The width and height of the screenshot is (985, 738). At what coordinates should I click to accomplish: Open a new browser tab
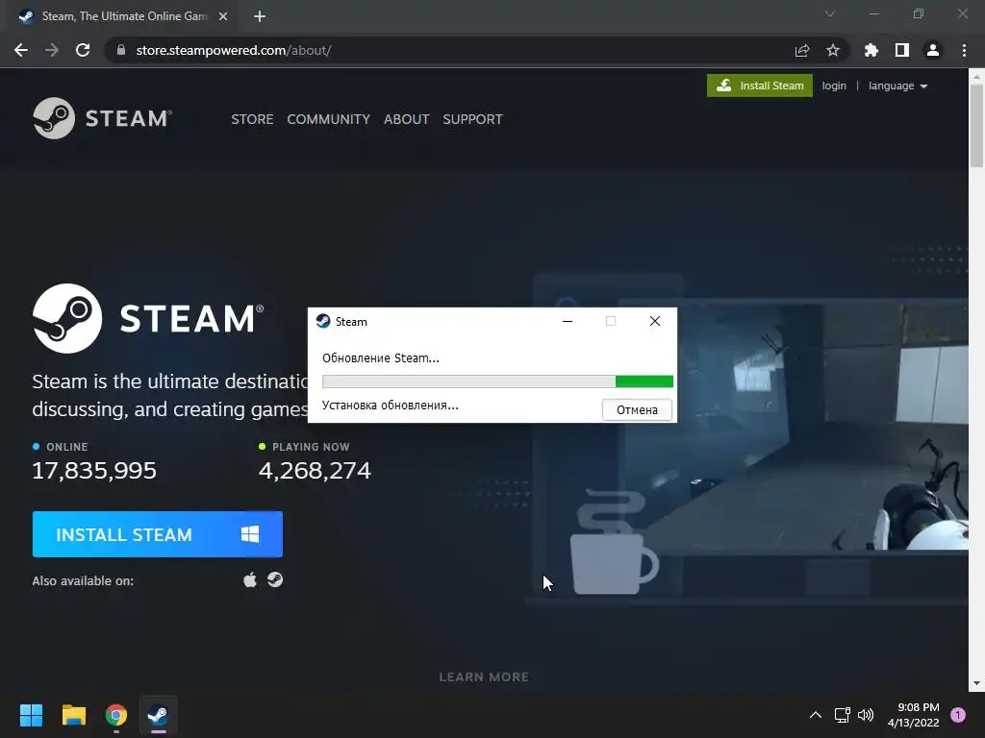click(x=260, y=16)
